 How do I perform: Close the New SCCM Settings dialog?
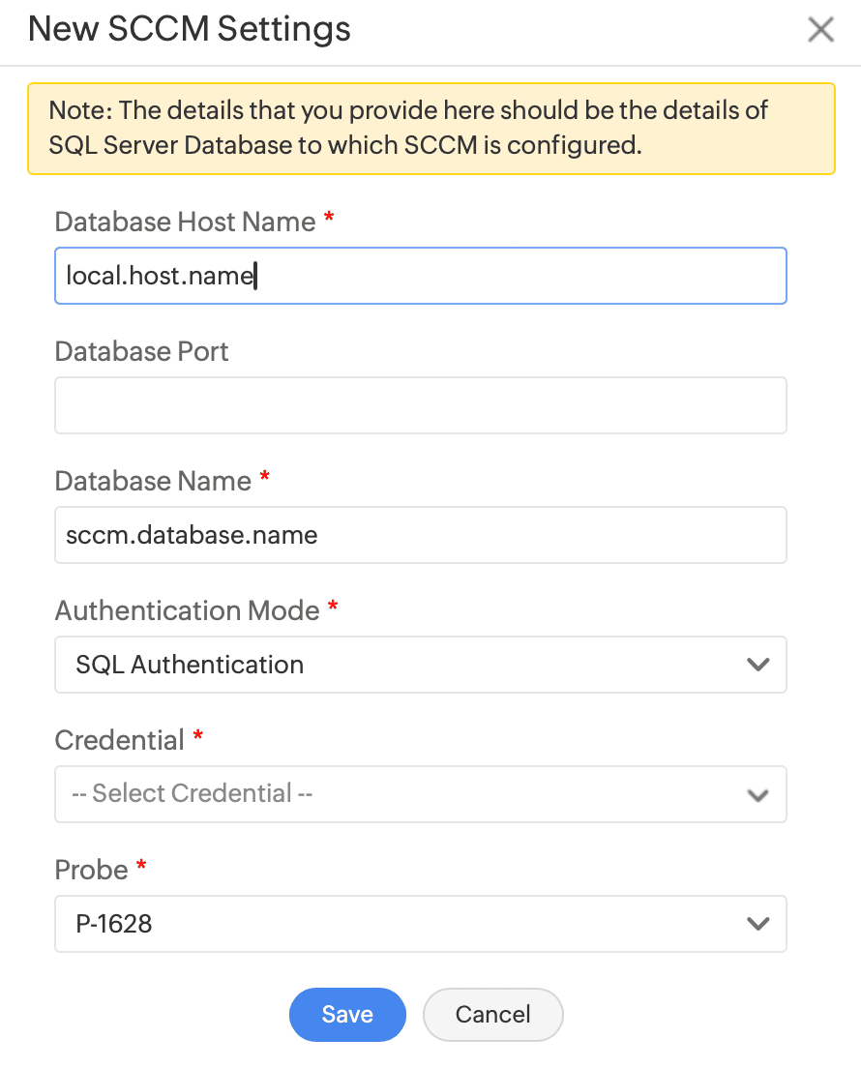pos(820,30)
